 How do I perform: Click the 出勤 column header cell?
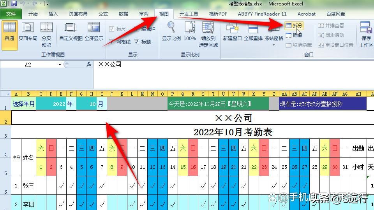pyautogui.click(x=358, y=148)
